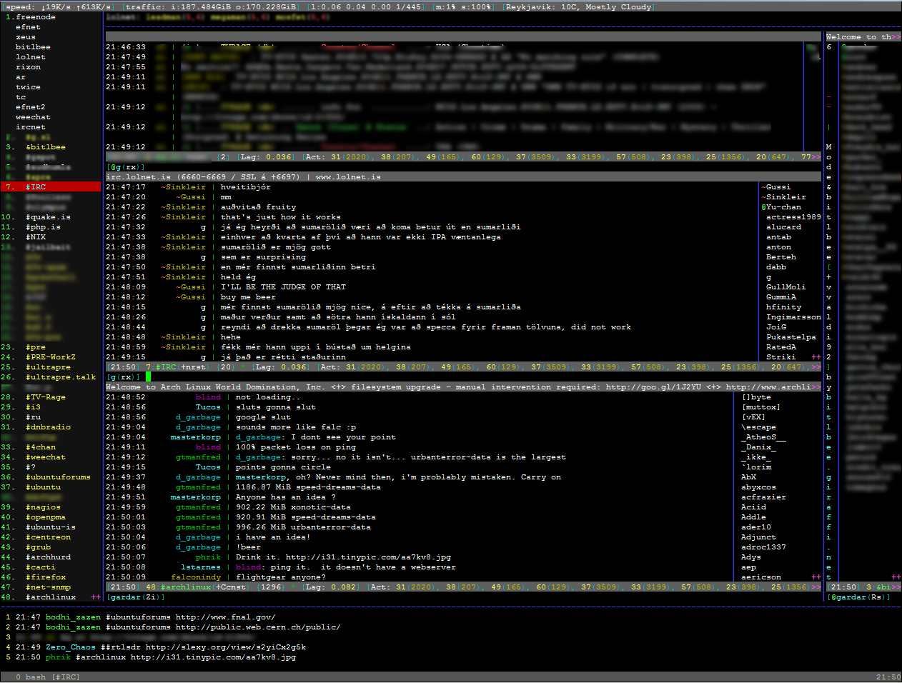902x683 pixels.
Task: Click the bash window entry in the bottom status bar
Action: tap(35, 677)
